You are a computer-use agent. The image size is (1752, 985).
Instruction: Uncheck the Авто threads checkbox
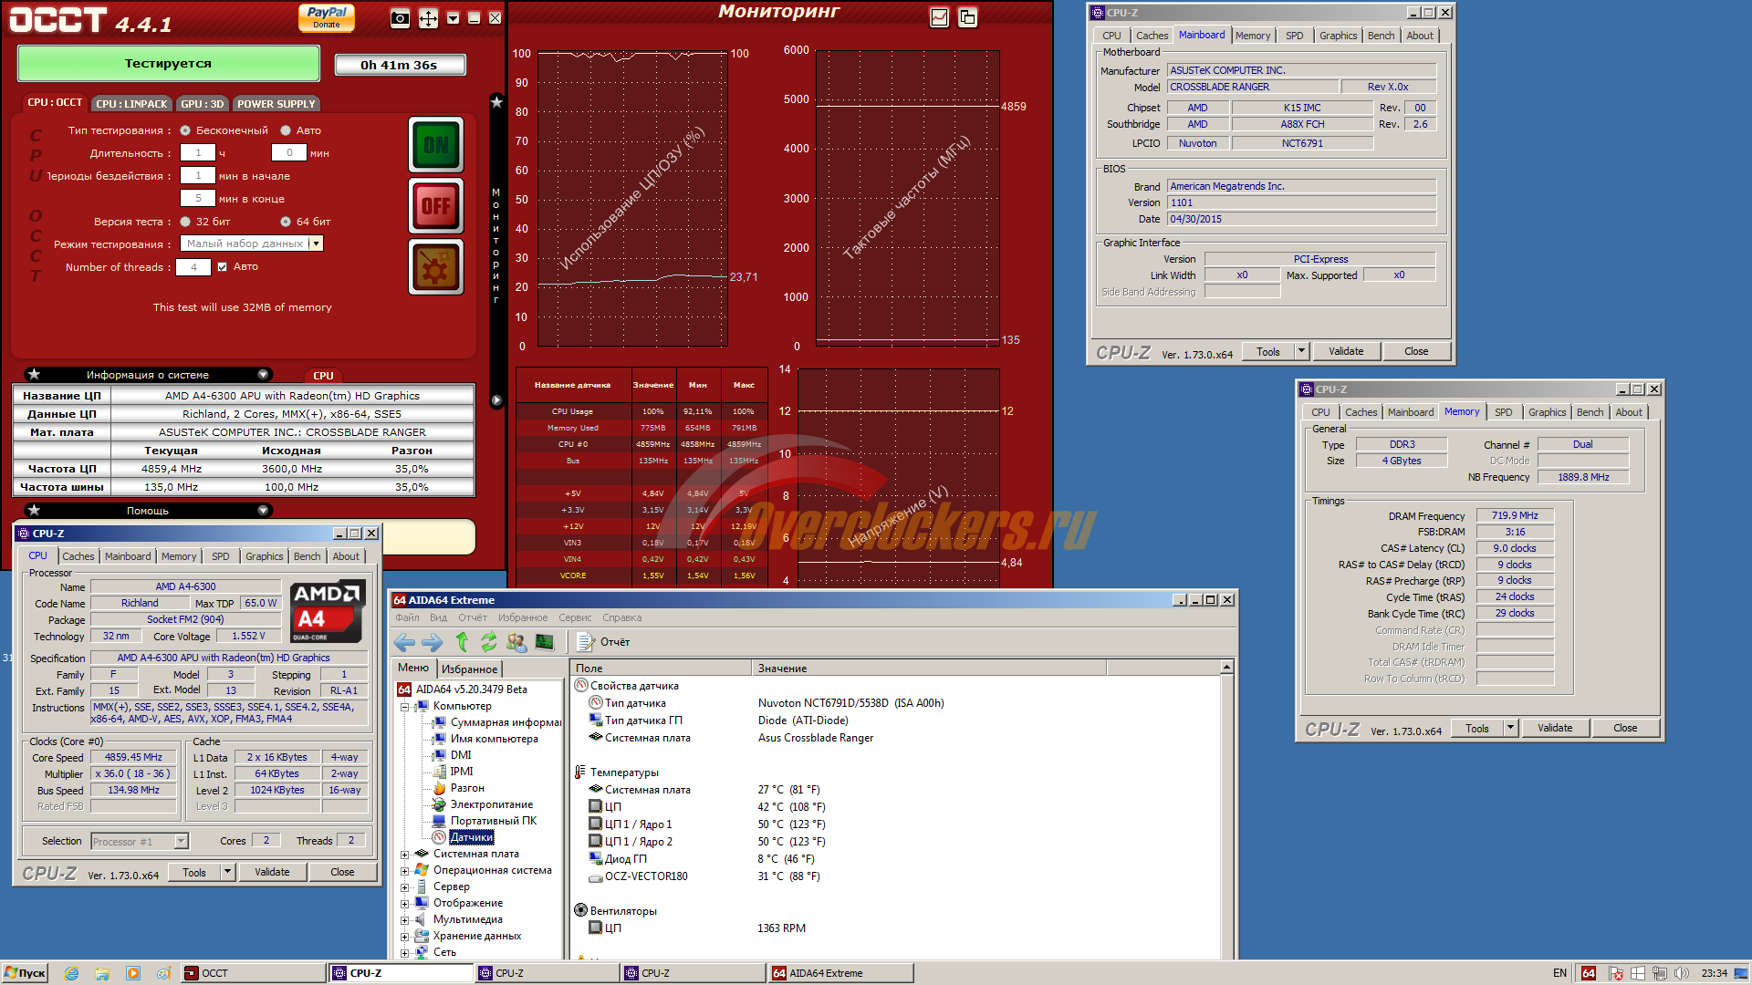(x=222, y=267)
